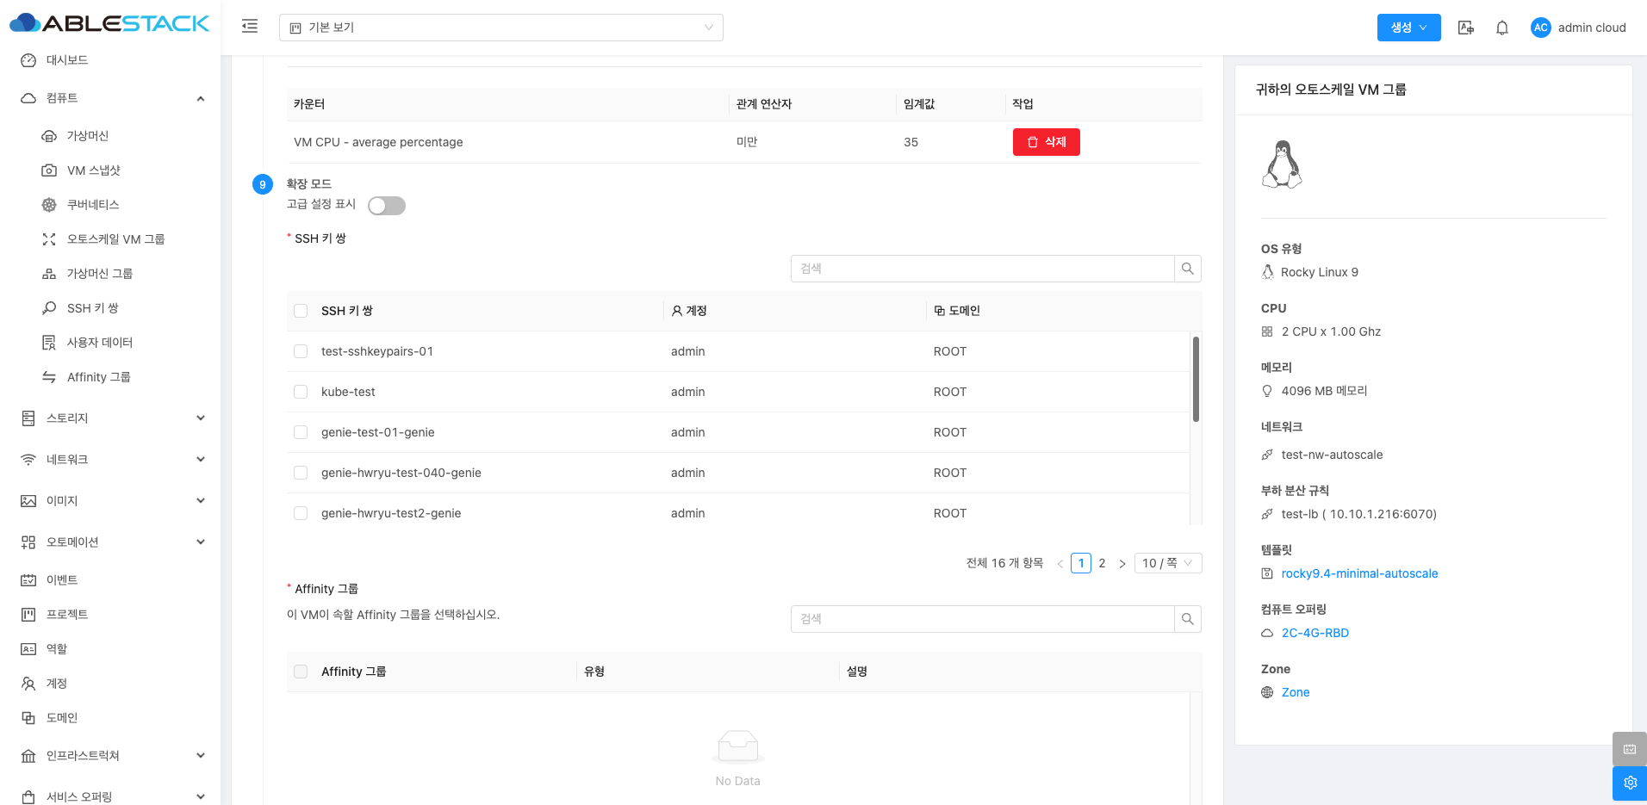Image resolution: width=1647 pixels, height=805 pixels.
Task: Toggle the advanced settings display switch
Action: 387,206
